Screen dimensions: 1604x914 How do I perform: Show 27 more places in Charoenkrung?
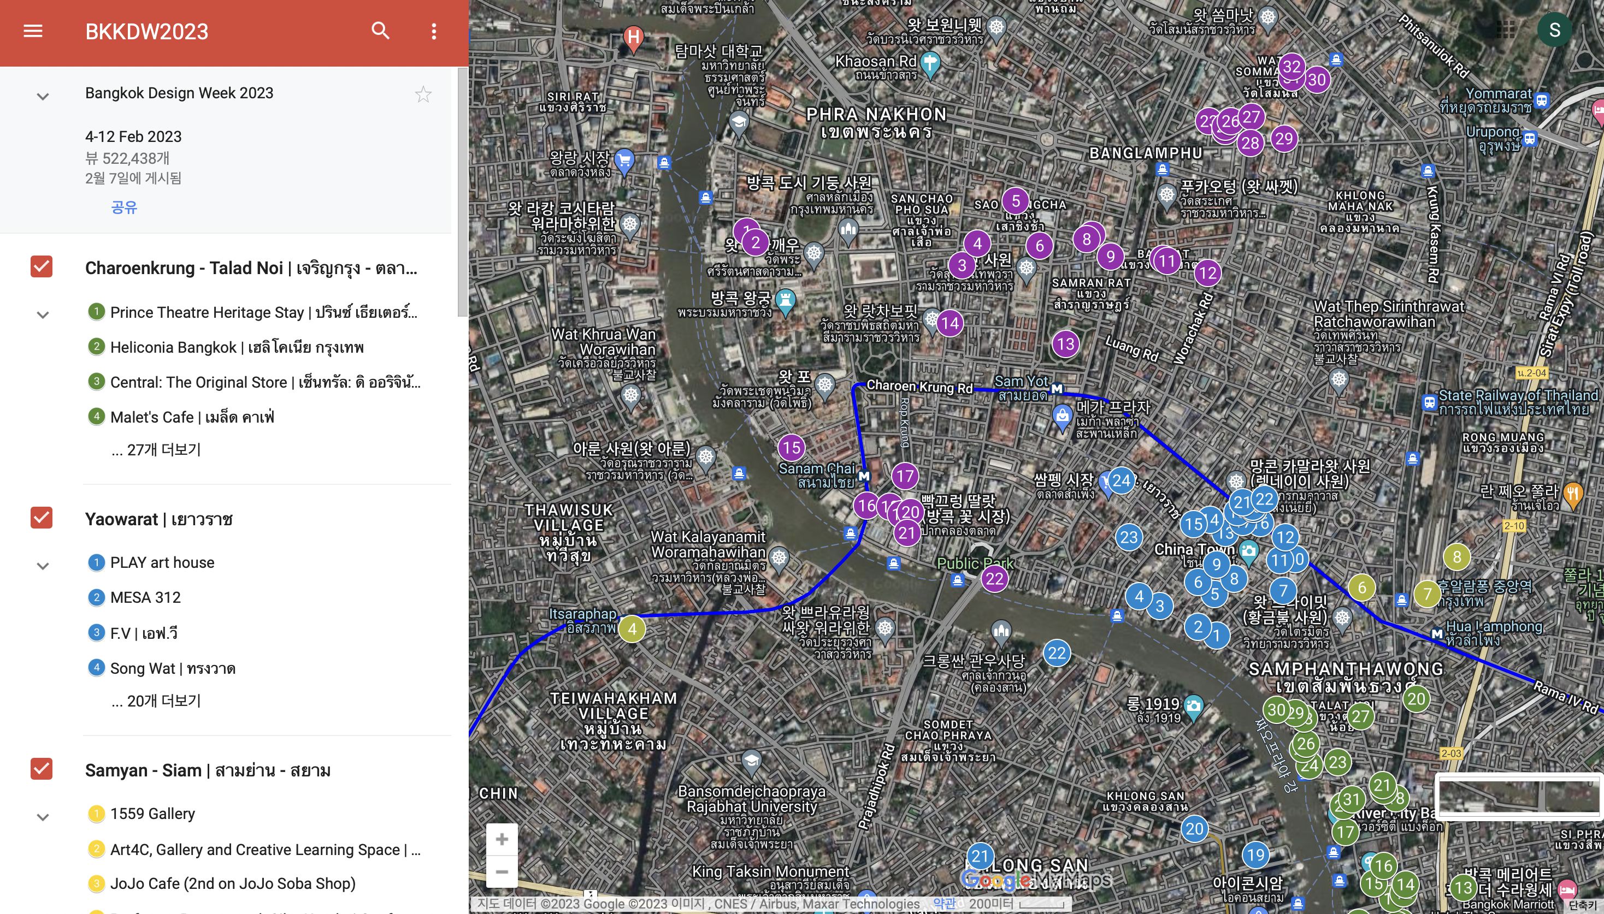click(156, 449)
